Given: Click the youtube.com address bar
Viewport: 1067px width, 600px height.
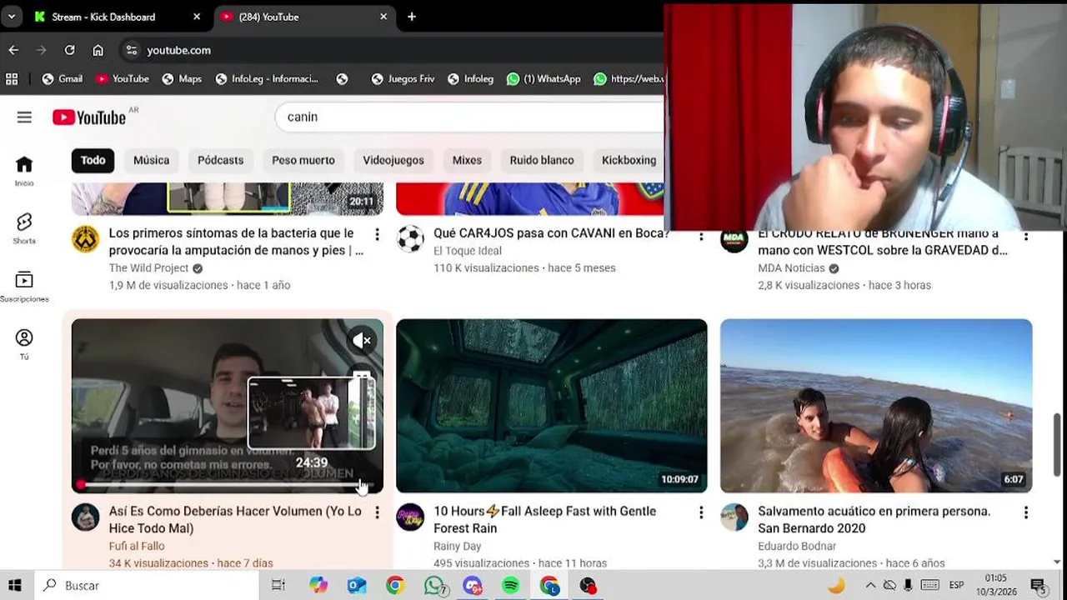Looking at the screenshot, I should pyautogui.click(x=392, y=50).
